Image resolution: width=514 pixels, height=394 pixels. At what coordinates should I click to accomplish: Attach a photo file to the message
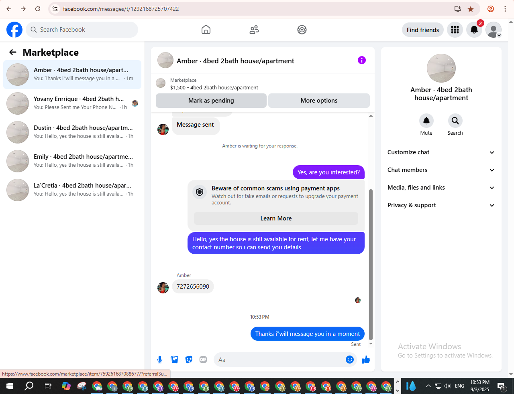pos(174,360)
